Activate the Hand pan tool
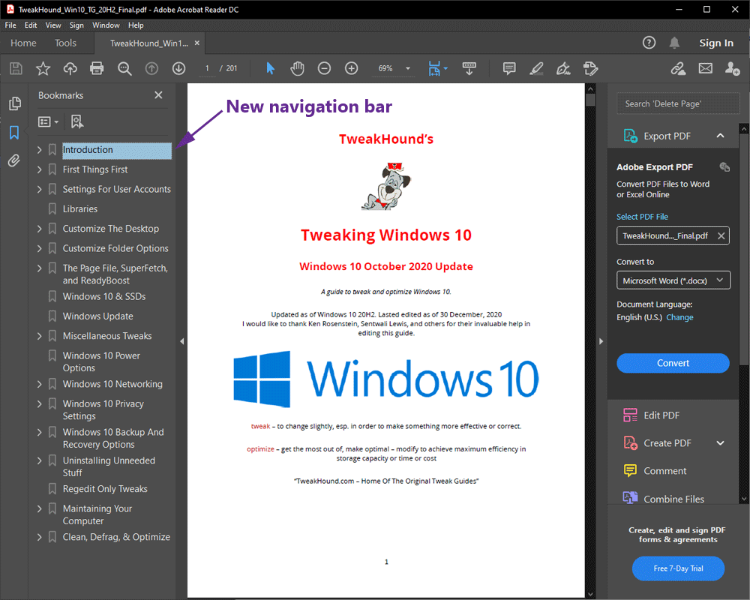The width and height of the screenshot is (750, 600). pyautogui.click(x=297, y=68)
